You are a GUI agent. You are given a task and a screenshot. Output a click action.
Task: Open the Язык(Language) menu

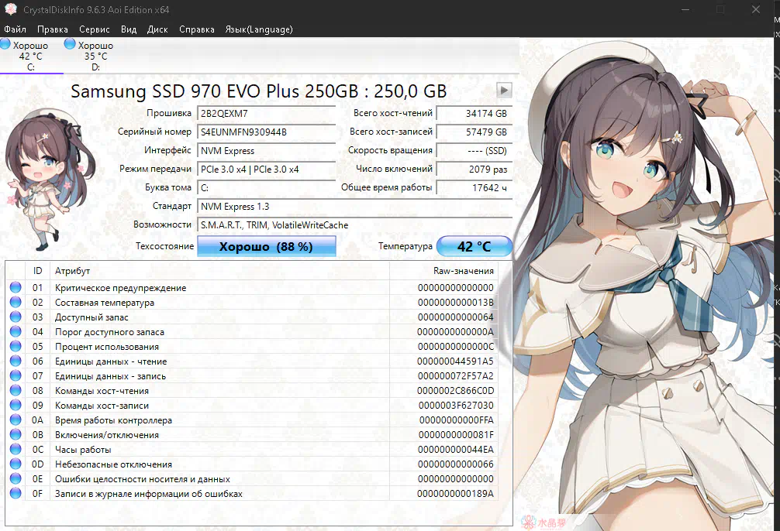[259, 29]
